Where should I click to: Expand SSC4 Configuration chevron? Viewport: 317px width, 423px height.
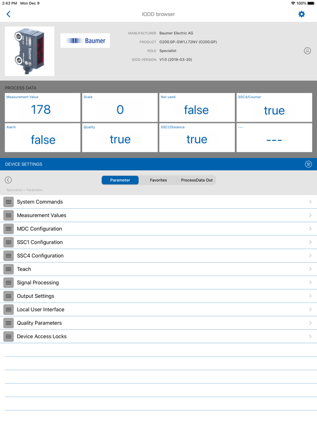(x=310, y=256)
